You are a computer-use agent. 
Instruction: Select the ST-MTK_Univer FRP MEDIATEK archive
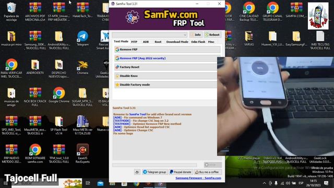[59, 12]
